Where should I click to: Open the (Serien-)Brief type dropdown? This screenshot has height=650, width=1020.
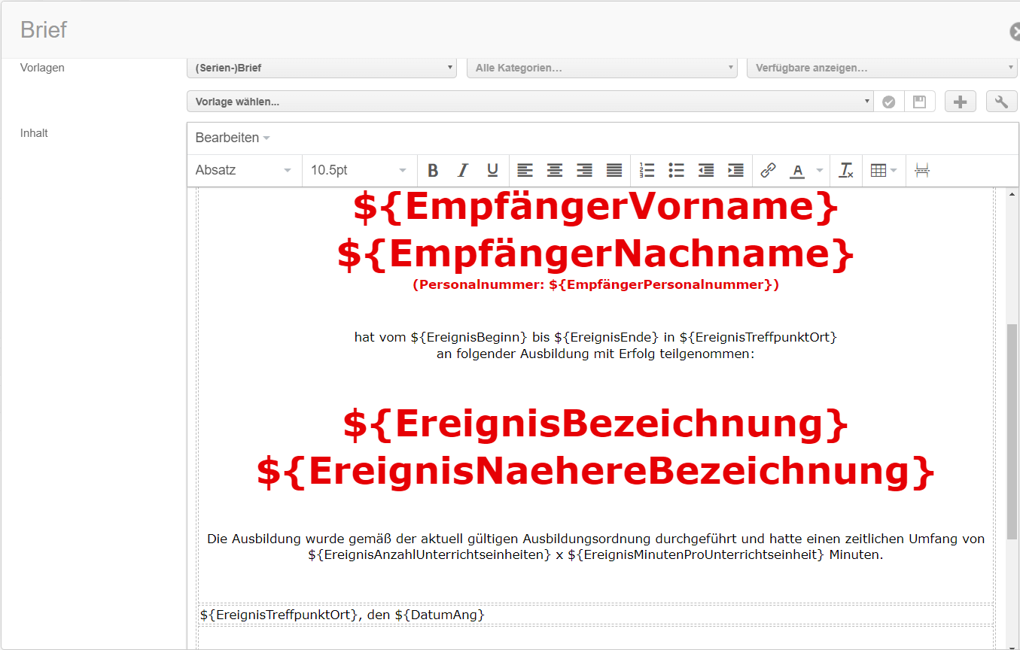click(x=321, y=68)
